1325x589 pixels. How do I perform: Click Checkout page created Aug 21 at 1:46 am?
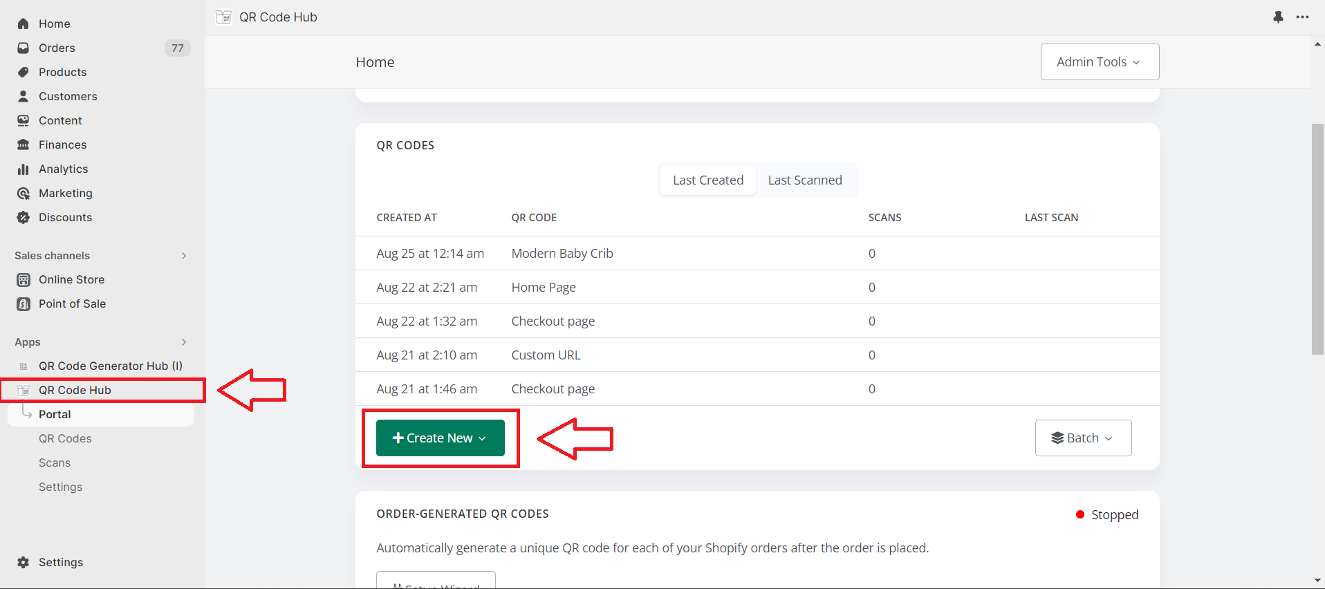[x=553, y=389]
